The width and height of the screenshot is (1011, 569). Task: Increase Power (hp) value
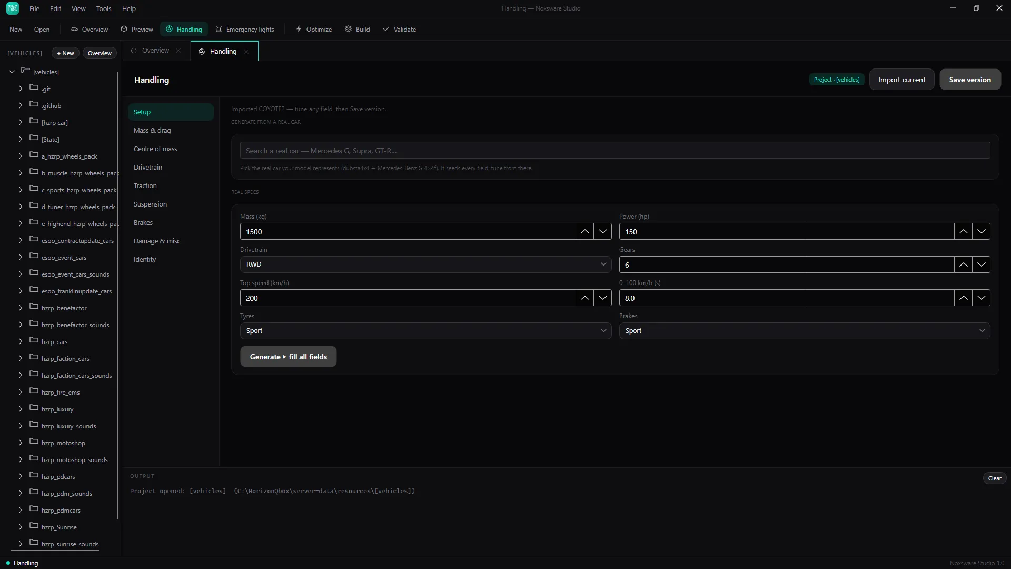(x=964, y=232)
